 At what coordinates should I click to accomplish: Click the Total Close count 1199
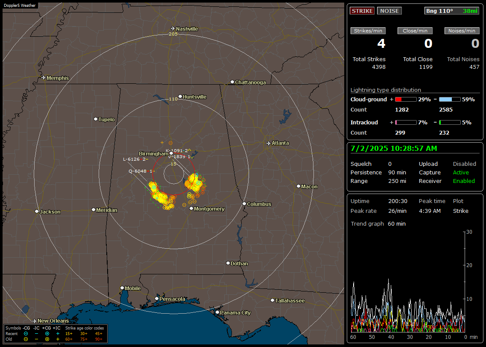pos(425,67)
